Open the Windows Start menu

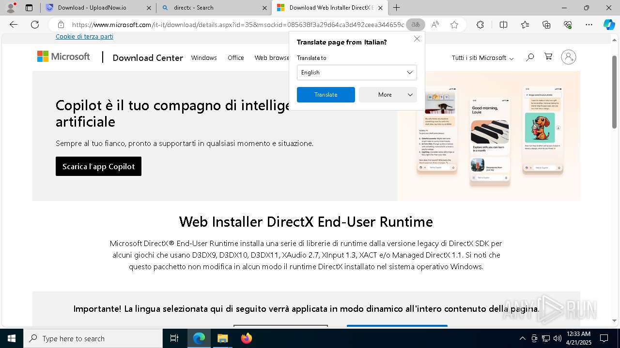12,338
